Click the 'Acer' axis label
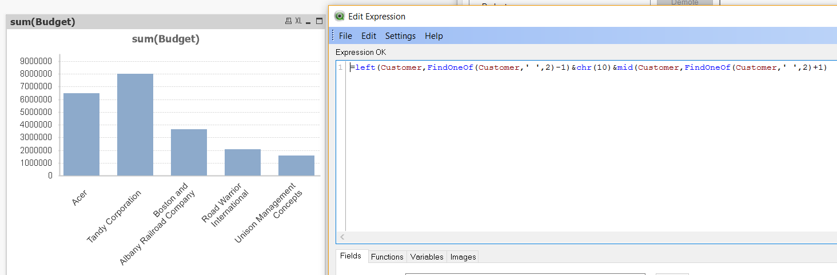This screenshot has height=275, width=837. pos(79,198)
